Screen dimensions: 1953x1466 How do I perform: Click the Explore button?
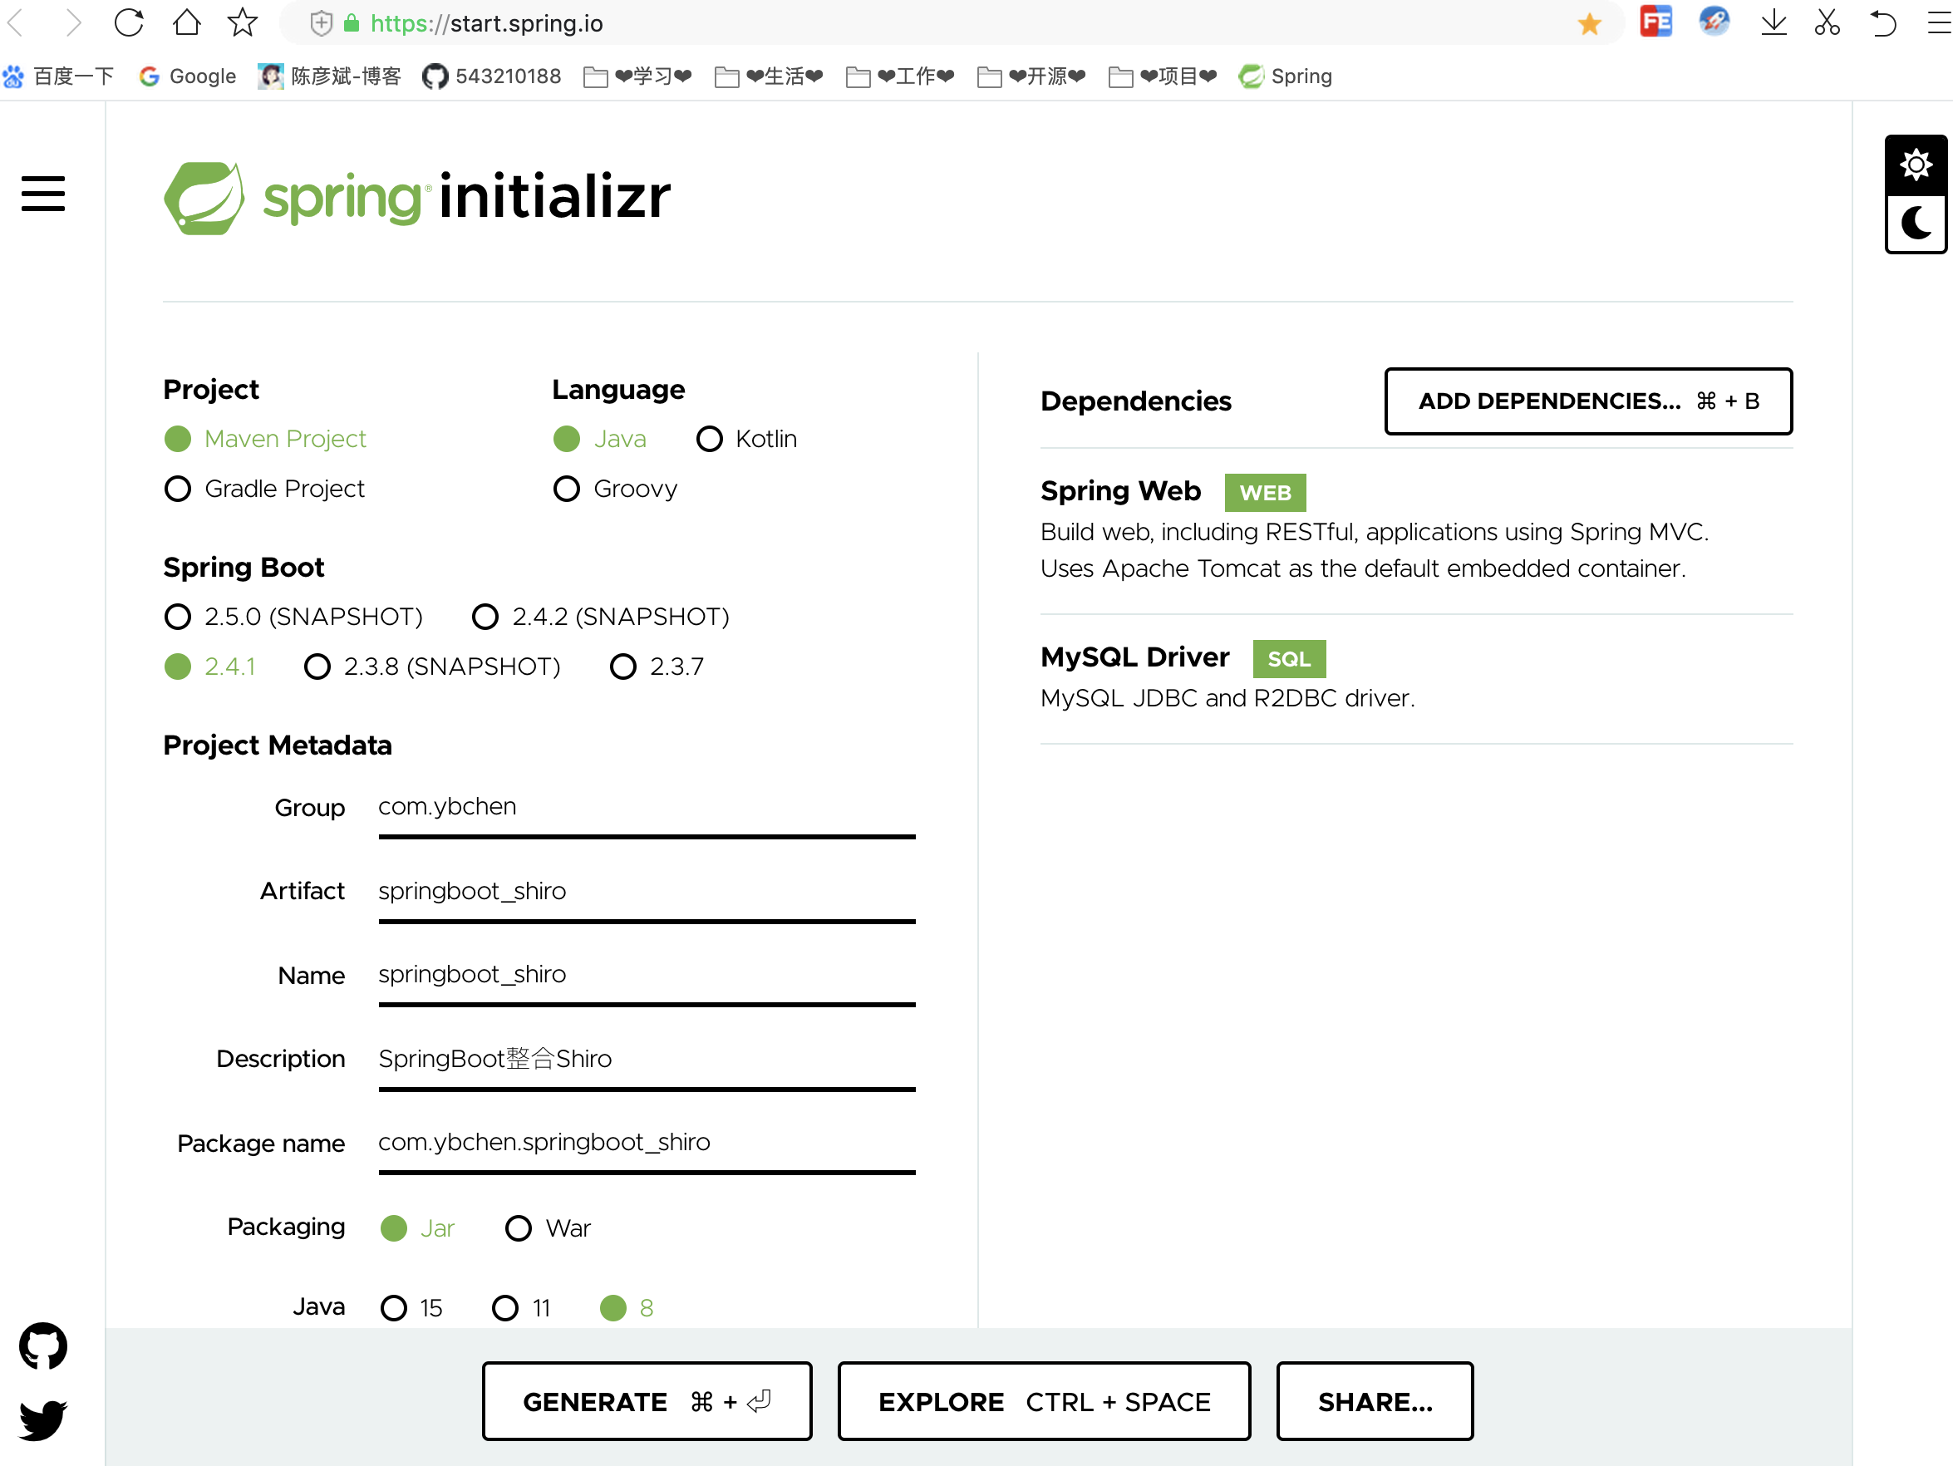pyautogui.click(x=1045, y=1401)
